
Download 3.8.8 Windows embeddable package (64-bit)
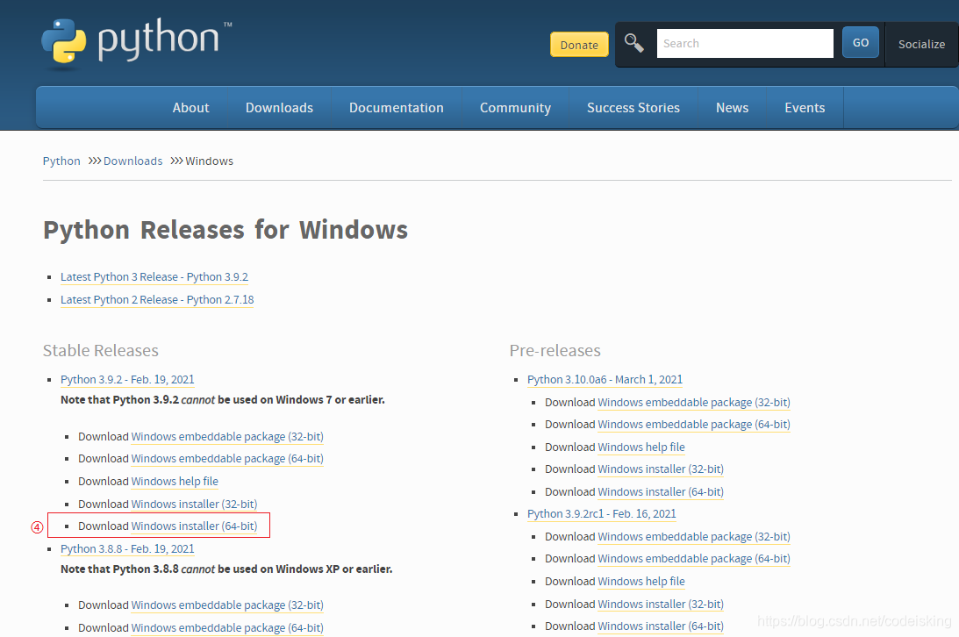(227, 628)
